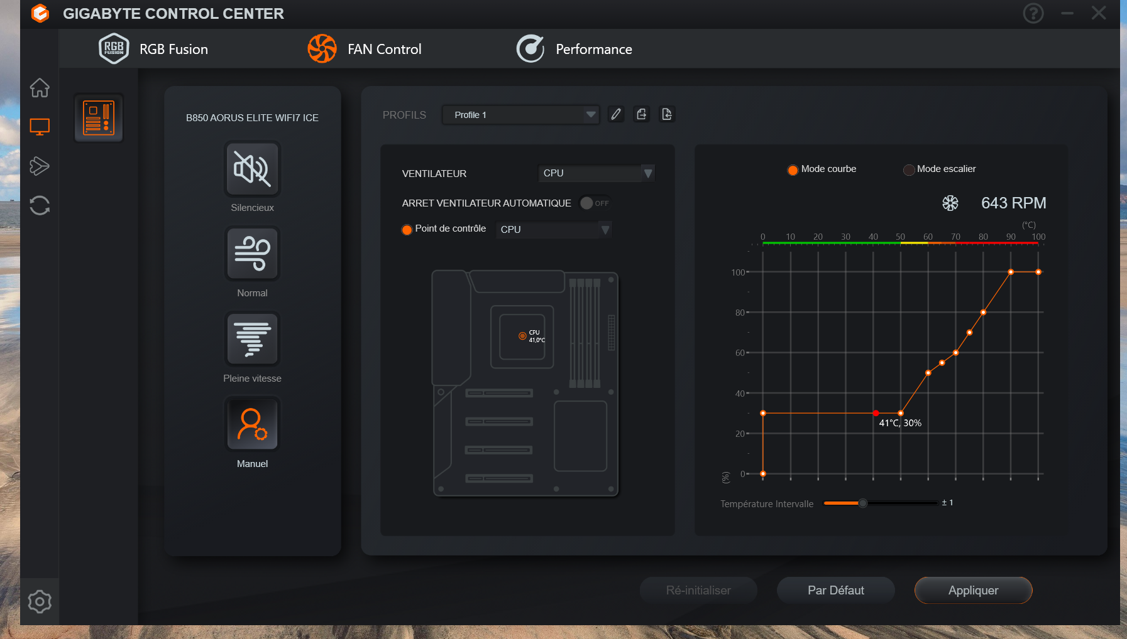Click the Appliquer button
Viewport: 1127px width, 639px height.
click(x=973, y=590)
